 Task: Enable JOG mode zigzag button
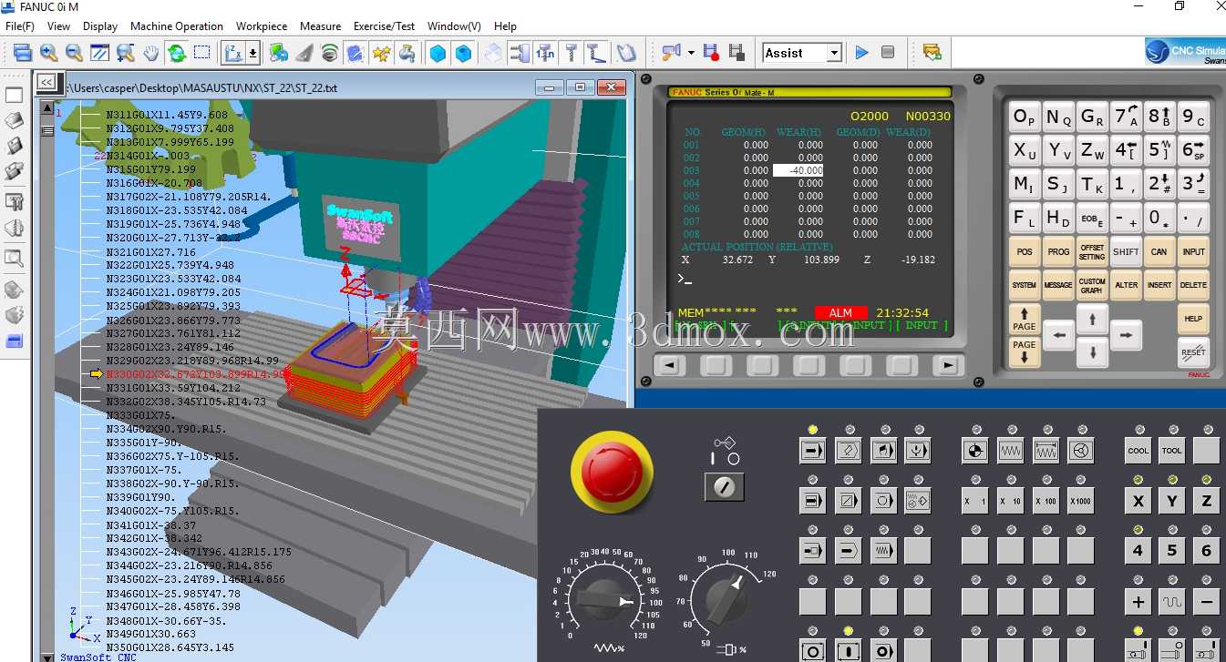[1010, 450]
